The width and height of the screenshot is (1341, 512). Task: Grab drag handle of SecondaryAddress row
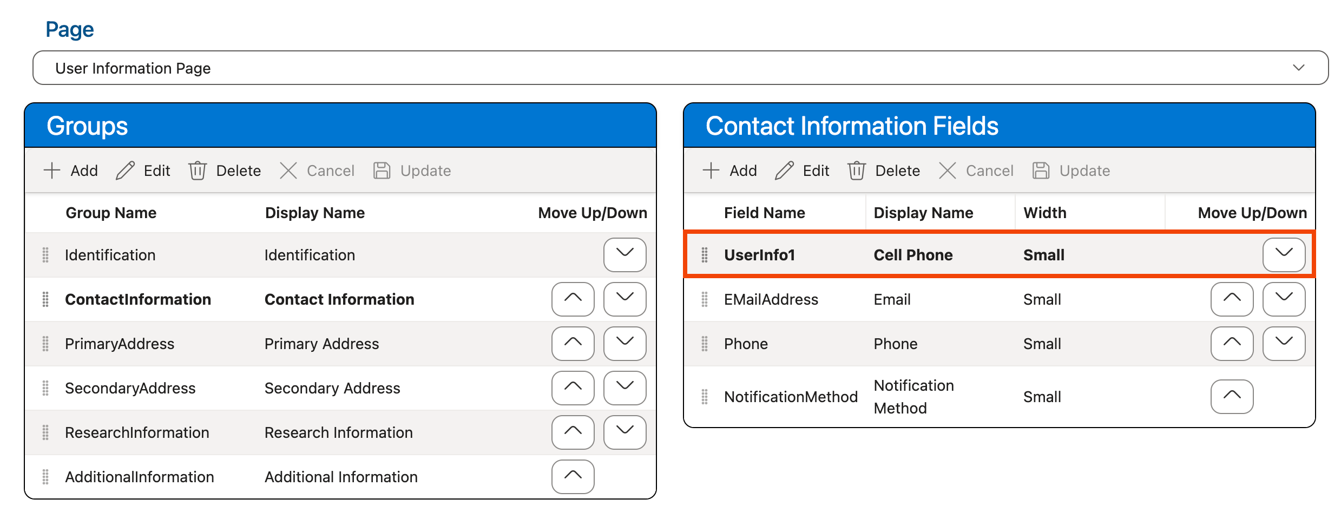click(x=45, y=388)
